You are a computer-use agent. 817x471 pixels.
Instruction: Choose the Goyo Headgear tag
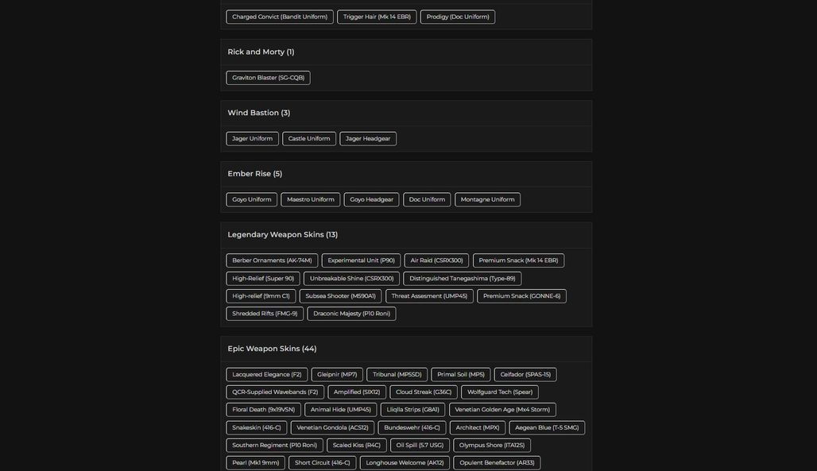371,199
